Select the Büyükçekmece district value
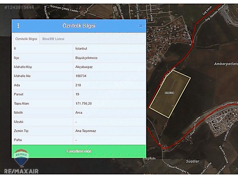The height and width of the screenshot is (178, 238). [87, 58]
